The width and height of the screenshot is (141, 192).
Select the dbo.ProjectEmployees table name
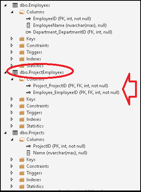[x=42, y=72]
